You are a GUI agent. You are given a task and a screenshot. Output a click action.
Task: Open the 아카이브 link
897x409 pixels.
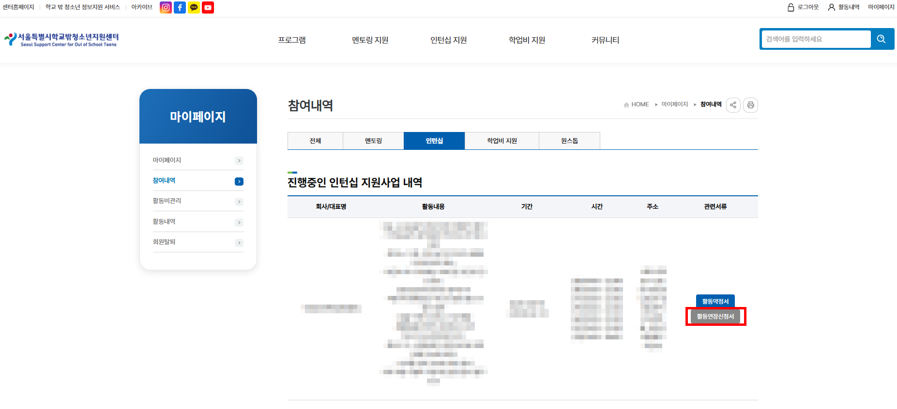pos(142,7)
